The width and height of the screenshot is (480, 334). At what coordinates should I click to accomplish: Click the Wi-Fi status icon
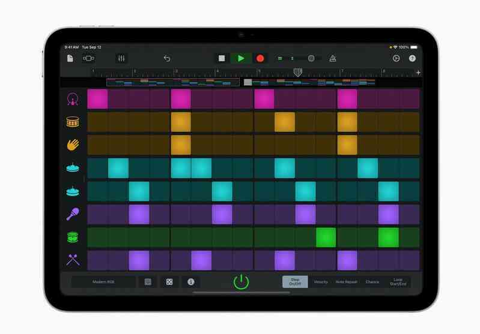tap(395, 47)
